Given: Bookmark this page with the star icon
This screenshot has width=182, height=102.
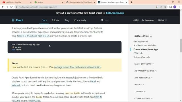Looking at the screenshot, I should [165, 7].
